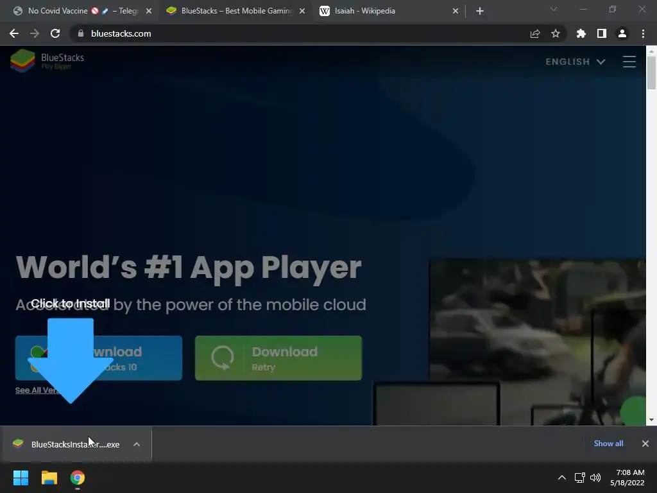Click the BlueStacks logo

(47, 60)
